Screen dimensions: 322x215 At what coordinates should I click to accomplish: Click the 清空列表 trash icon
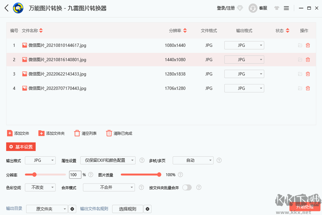pyautogui.click(x=77, y=133)
